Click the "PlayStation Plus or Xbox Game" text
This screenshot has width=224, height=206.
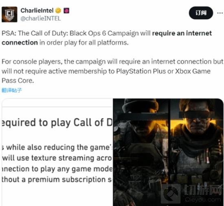(x=163, y=71)
